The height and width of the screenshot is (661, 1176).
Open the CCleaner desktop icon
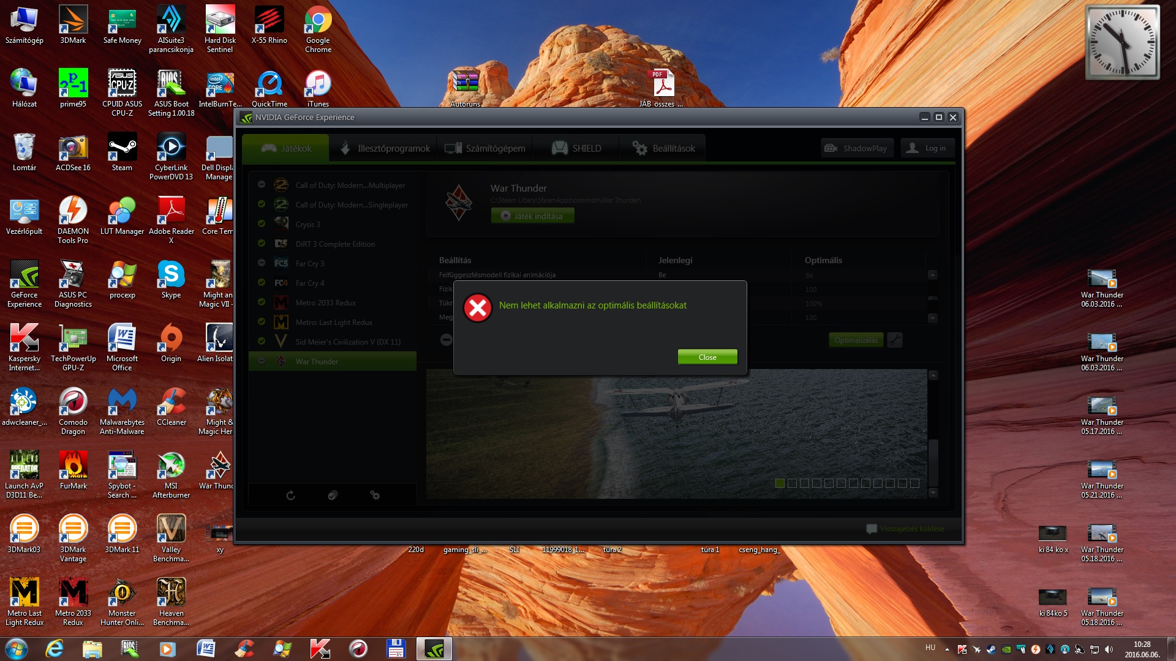coord(171,407)
